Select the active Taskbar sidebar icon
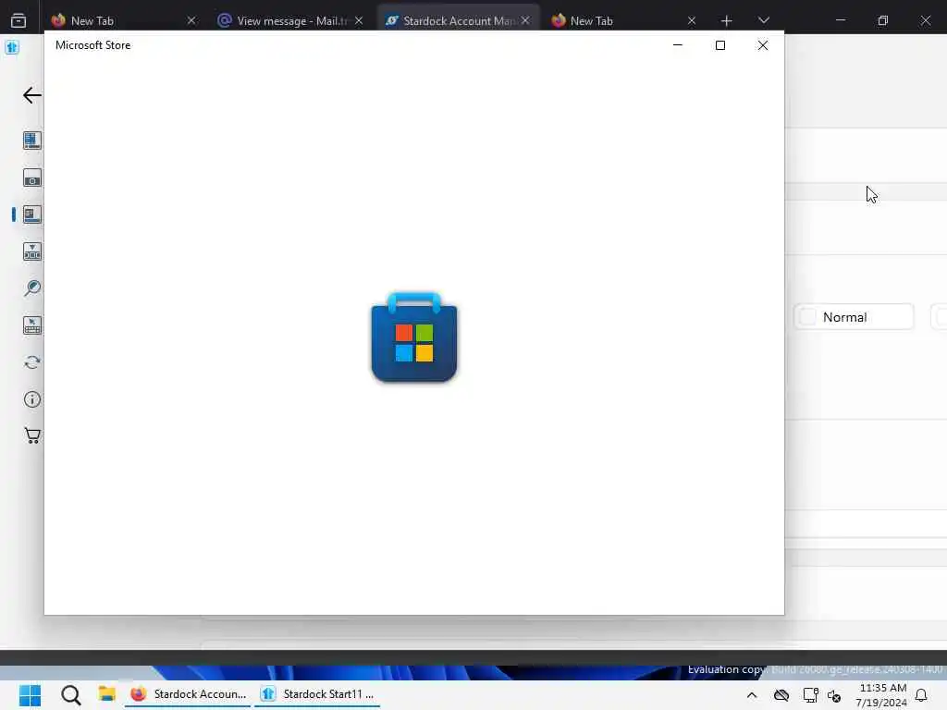The height and width of the screenshot is (710, 947). [32, 214]
